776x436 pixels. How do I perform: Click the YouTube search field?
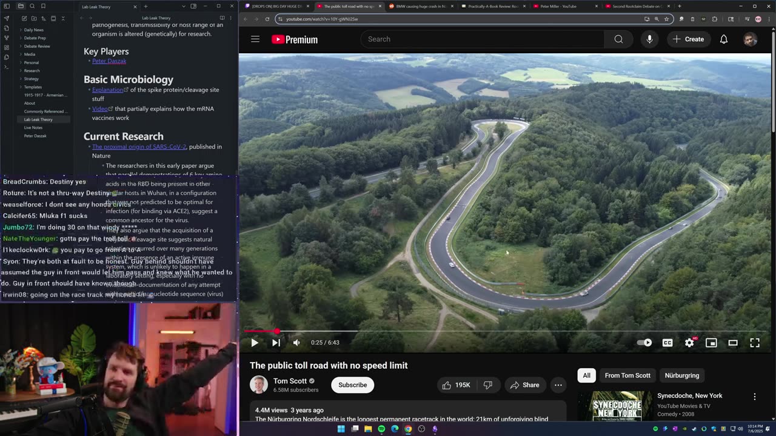tap(483, 39)
